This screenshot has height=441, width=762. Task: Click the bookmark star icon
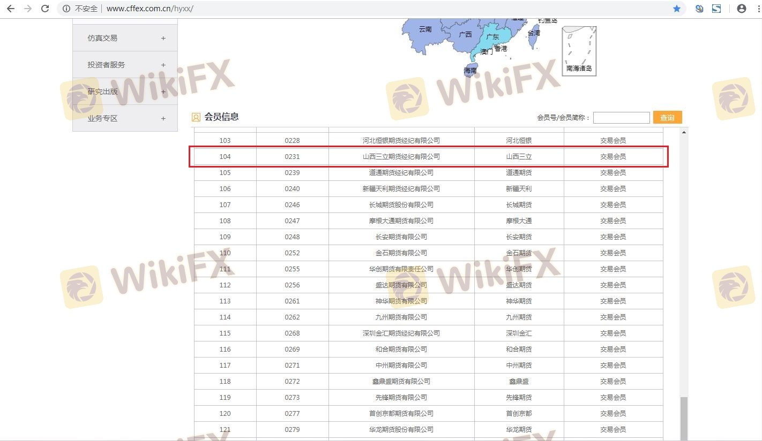(x=677, y=9)
